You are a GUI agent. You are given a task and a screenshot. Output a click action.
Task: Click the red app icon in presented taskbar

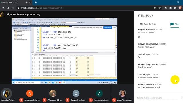(60, 82)
